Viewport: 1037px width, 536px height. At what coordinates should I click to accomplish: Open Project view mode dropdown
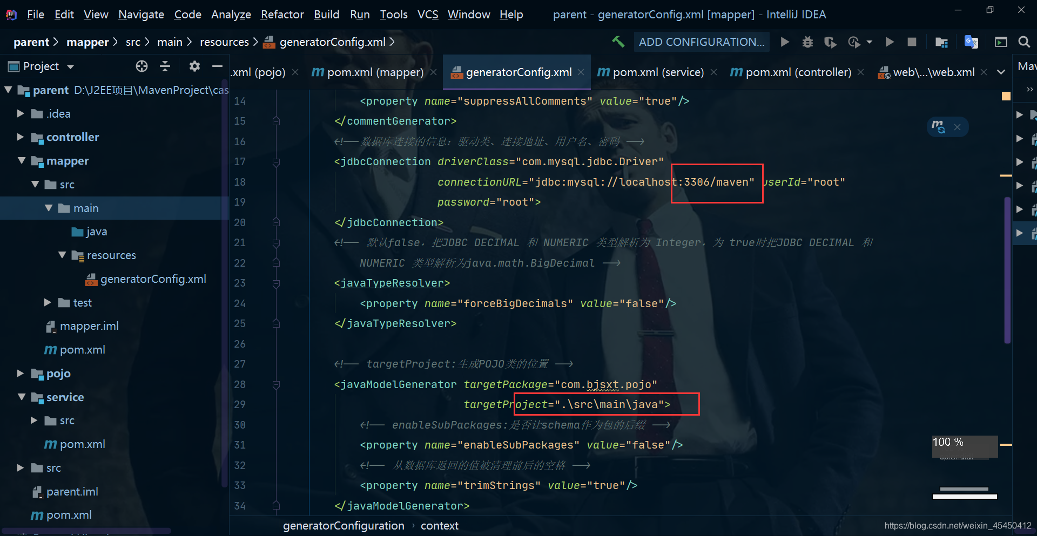point(70,67)
